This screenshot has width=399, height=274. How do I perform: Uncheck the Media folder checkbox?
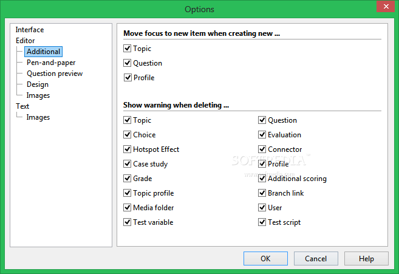tap(128, 208)
